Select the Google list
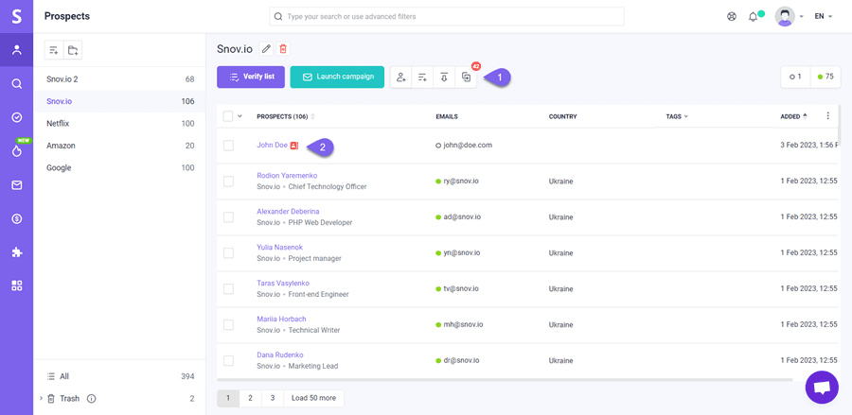Screen dimensions: 852x415 tap(120, 168)
